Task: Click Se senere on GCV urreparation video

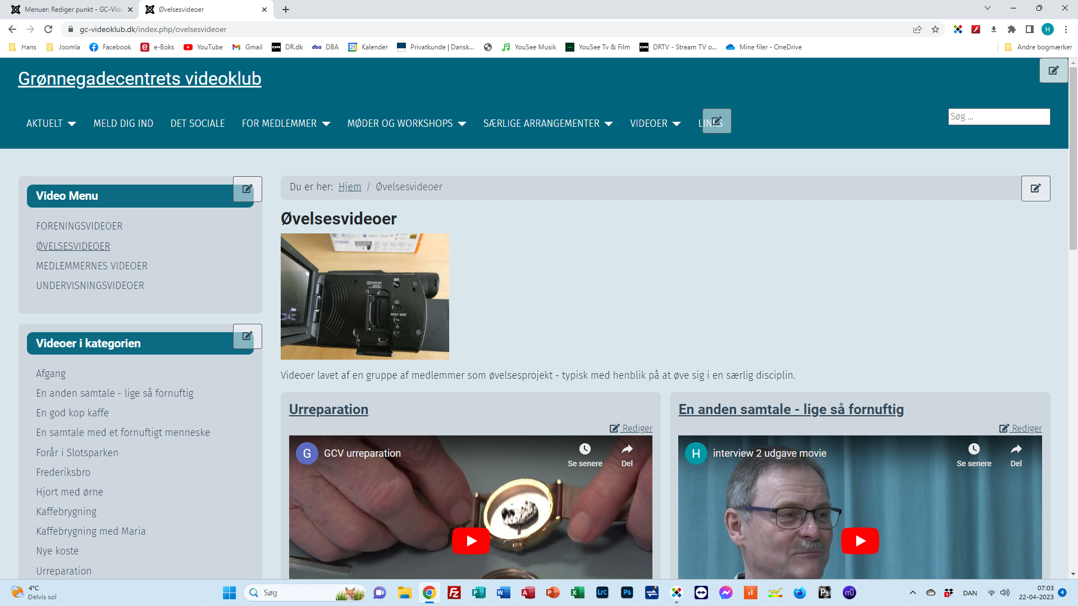Action: (585, 455)
